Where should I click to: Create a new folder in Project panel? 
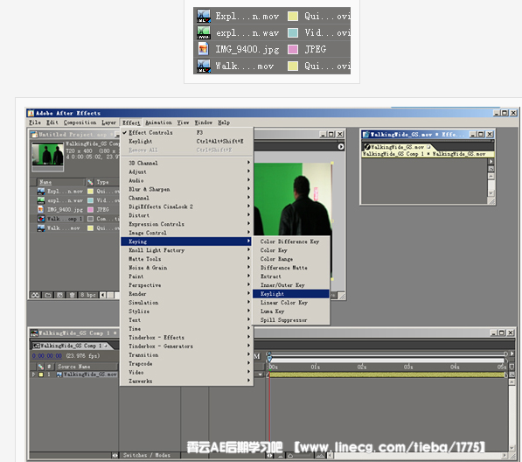pyautogui.click(x=48, y=295)
